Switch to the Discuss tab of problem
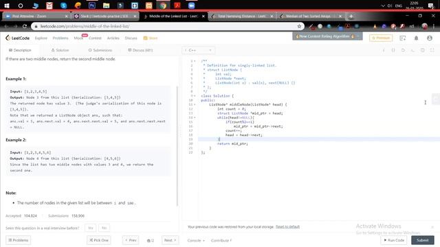The height and width of the screenshot is (247, 440). (x=140, y=50)
